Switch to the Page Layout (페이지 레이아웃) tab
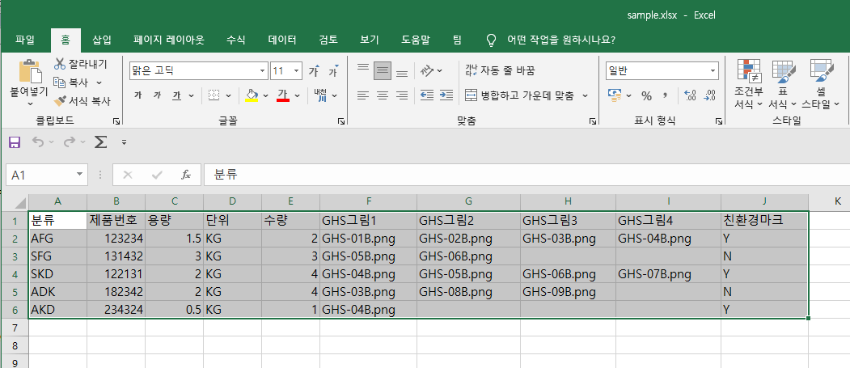 point(169,40)
